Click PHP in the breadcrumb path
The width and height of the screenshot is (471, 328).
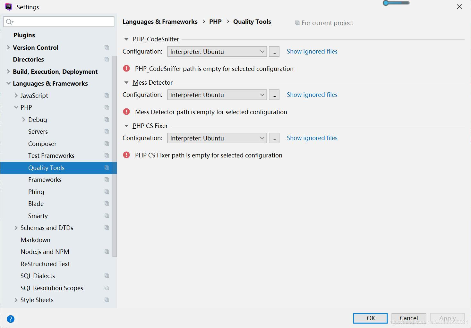pyautogui.click(x=215, y=21)
